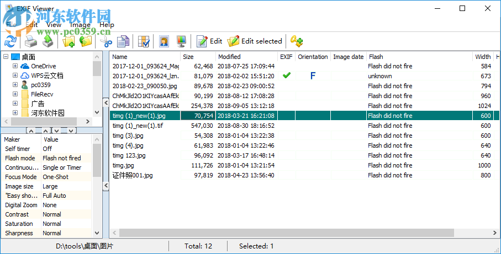The width and height of the screenshot is (501, 254).
Task: Click size value 254,378 in list
Action: [x=202, y=106]
